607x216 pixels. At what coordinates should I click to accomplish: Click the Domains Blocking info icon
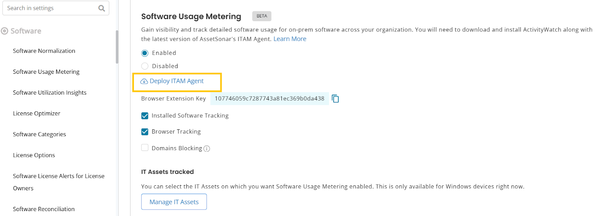pyautogui.click(x=207, y=149)
